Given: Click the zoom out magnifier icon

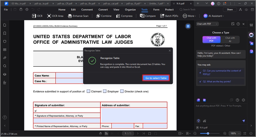Looking at the screenshot, I should click(x=195, y=133).
